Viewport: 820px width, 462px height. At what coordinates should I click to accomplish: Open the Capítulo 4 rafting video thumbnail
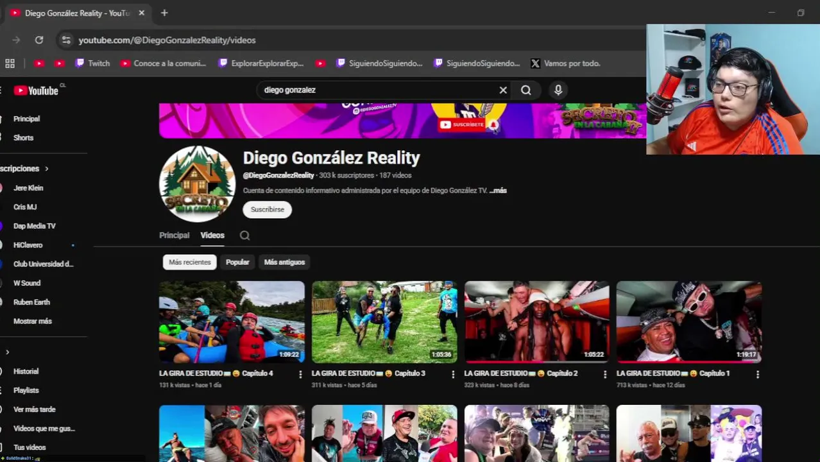point(232,322)
